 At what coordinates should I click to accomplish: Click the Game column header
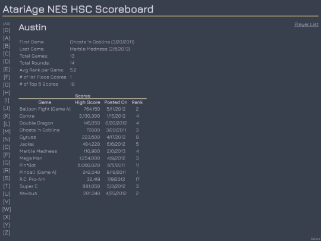45,102
